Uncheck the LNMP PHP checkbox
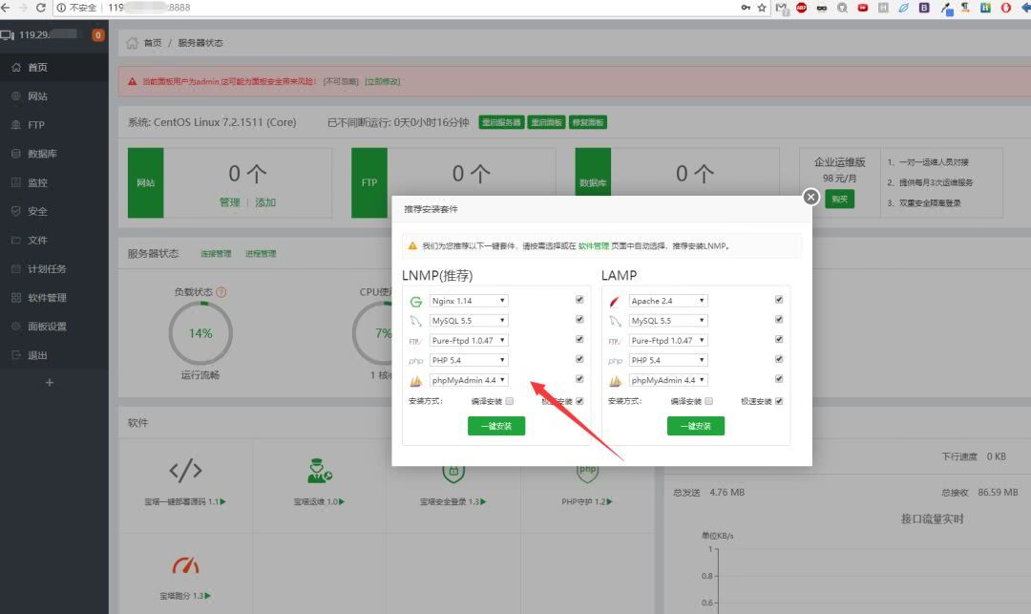Image resolution: width=1031 pixels, height=614 pixels. [579, 359]
